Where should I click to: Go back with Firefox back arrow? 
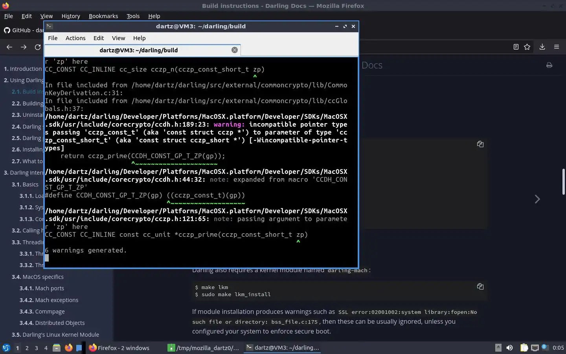coord(9,47)
